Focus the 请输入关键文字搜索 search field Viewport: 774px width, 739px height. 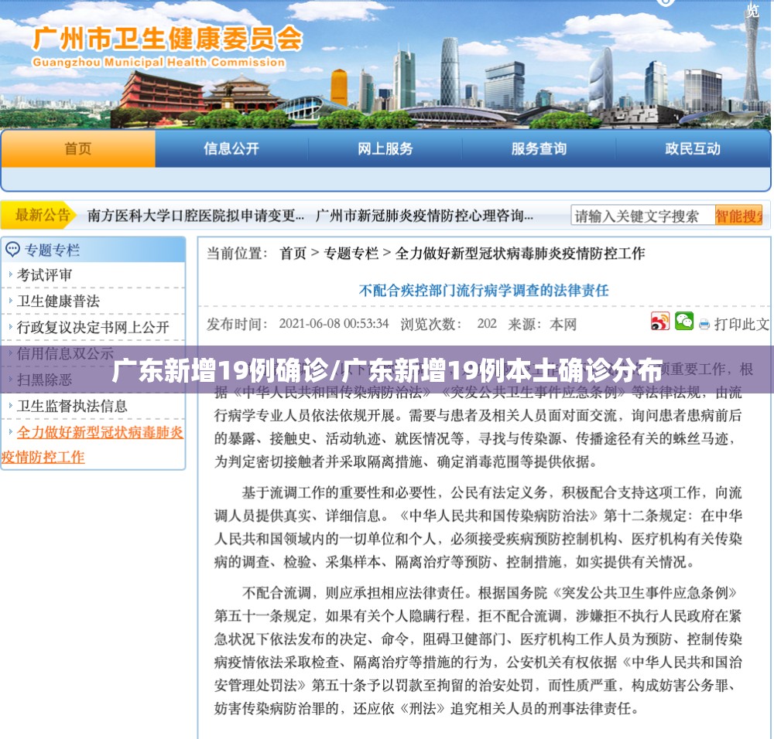click(x=642, y=216)
